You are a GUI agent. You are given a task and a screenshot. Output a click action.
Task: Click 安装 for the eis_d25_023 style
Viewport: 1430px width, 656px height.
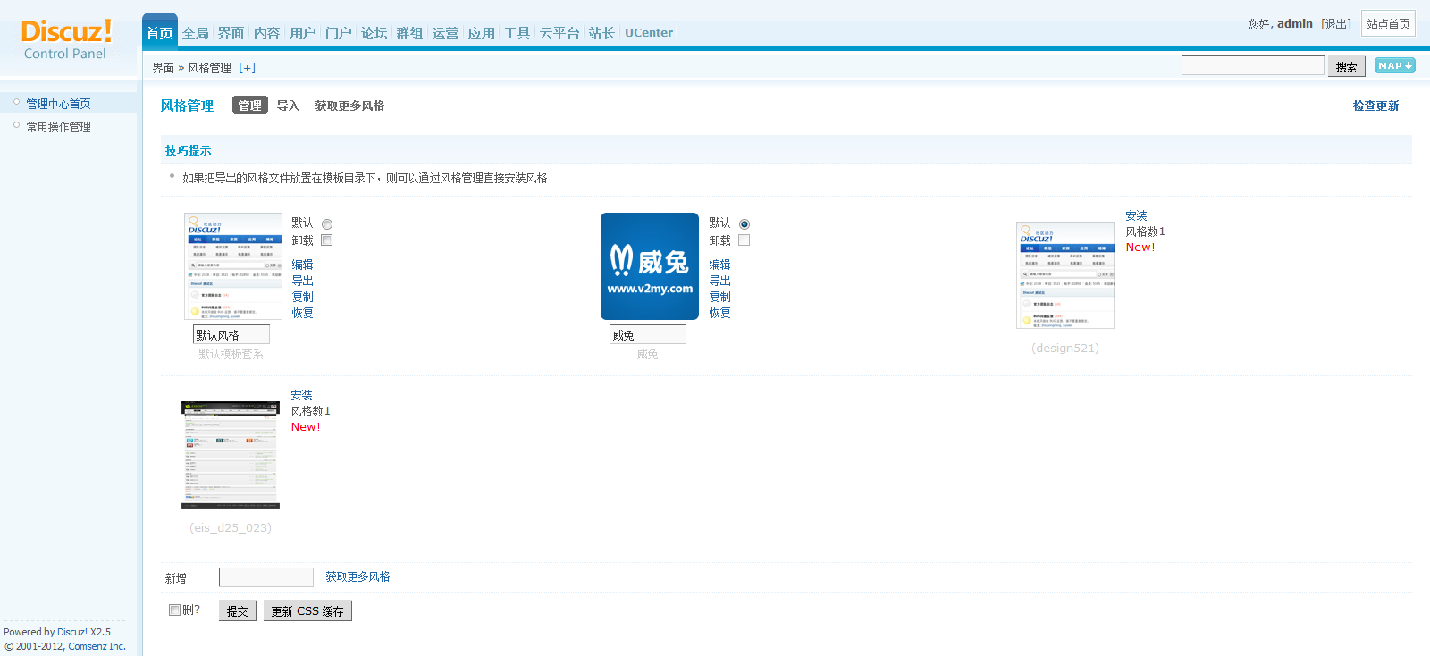302,395
